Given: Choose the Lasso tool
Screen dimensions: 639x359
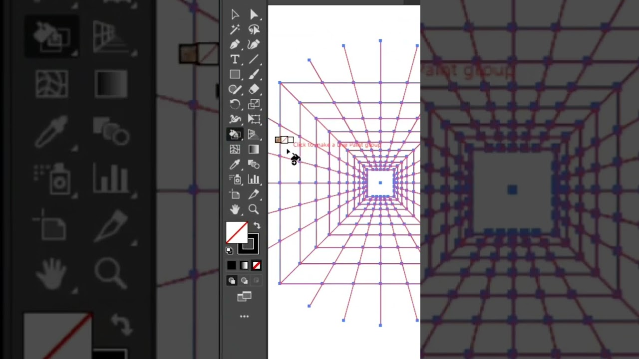Looking at the screenshot, I should (x=254, y=30).
